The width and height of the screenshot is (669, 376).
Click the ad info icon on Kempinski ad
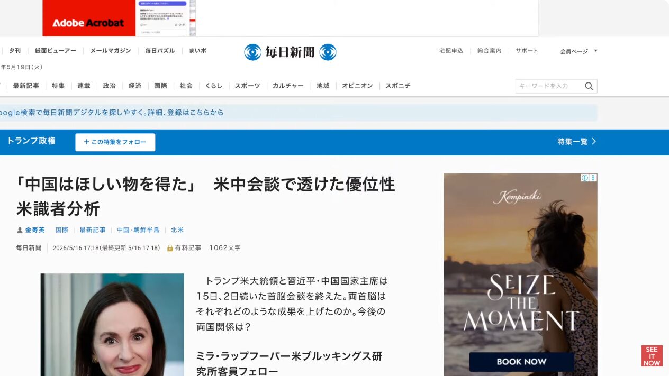pos(585,178)
